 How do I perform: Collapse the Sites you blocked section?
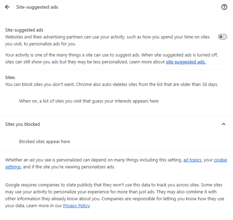click(x=224, y=124)
